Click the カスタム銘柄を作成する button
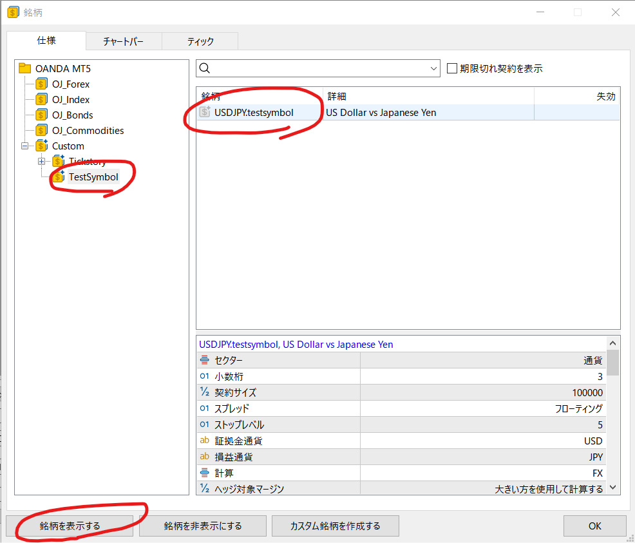 pyautogui.click(x=336, y=526)
